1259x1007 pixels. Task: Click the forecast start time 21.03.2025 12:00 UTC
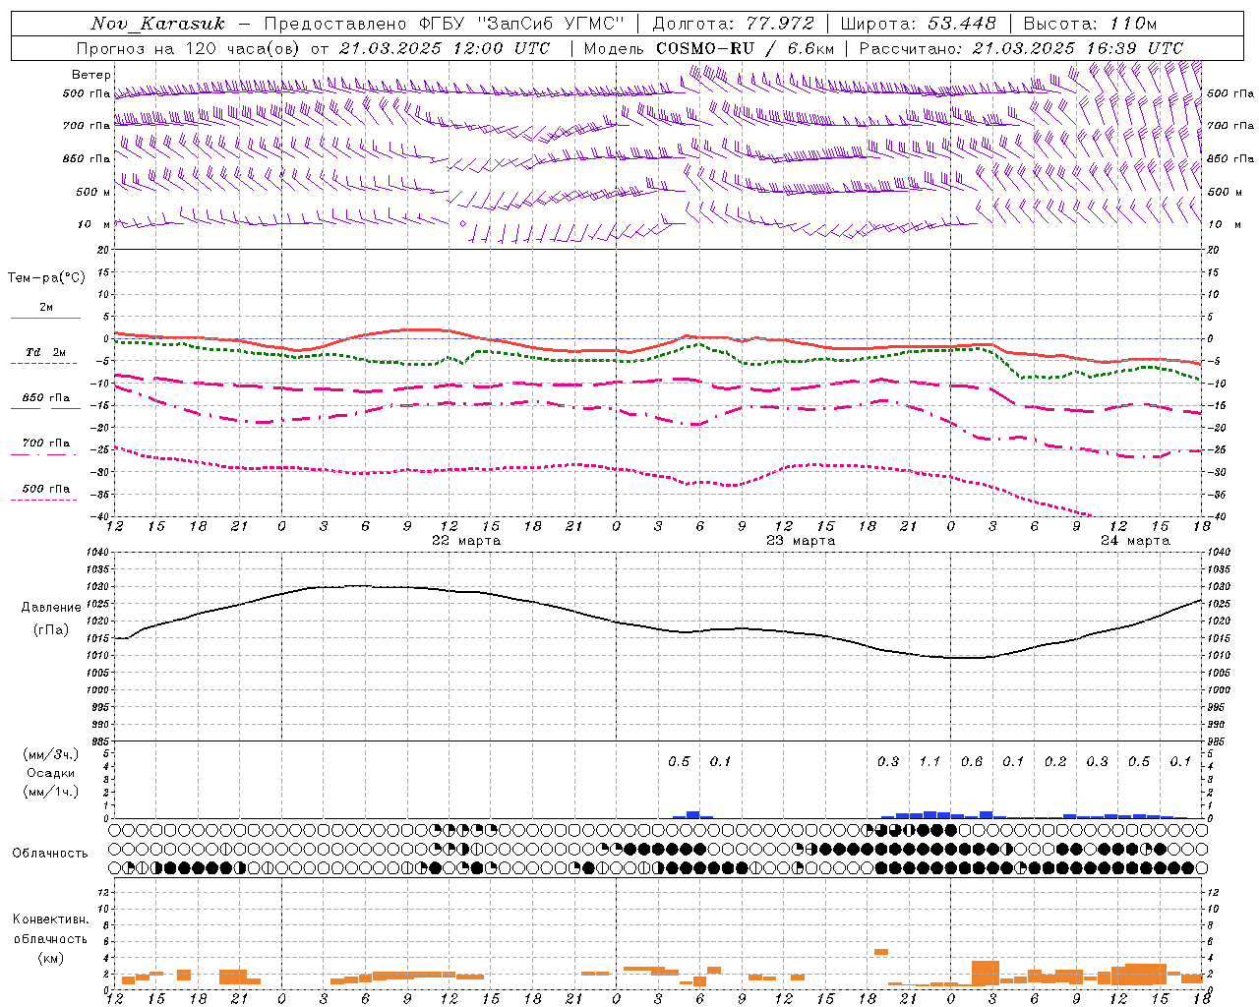pos(444,48)
